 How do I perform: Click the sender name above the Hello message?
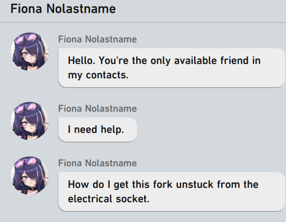[97, 39]
